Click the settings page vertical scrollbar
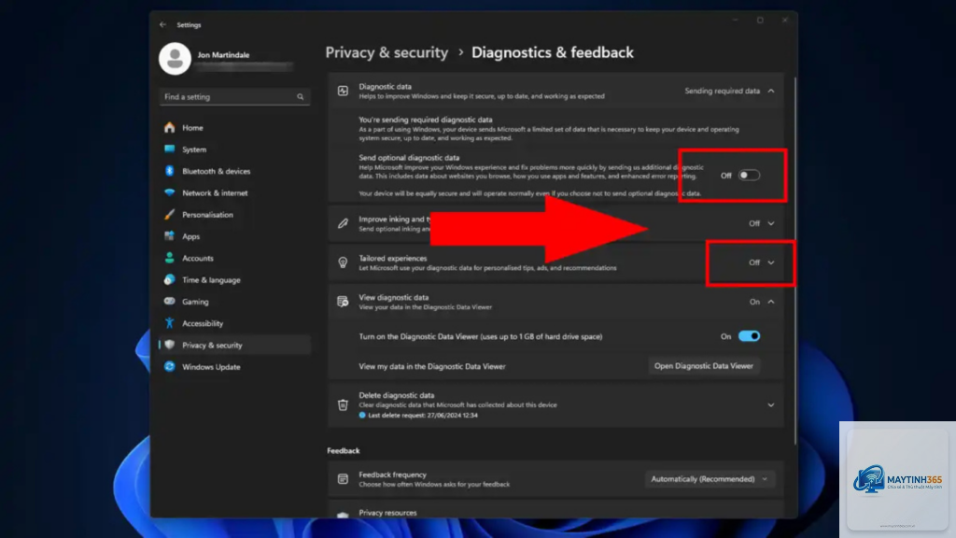The width and height of the screenshot is (956, 538). pyautogui.click(x=794, y=262)
